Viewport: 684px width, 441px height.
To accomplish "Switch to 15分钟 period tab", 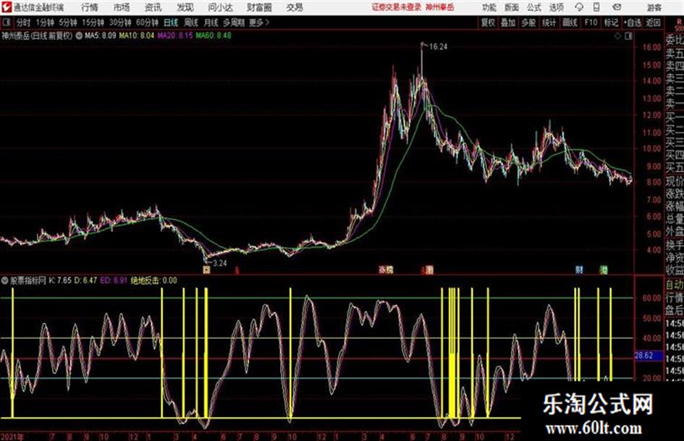I will [x=93, y=22].
